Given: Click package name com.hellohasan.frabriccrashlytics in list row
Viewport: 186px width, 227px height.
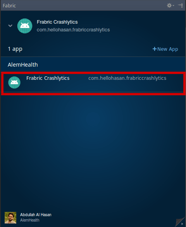Looking at the screenshot, I should [x=127, y=78].
